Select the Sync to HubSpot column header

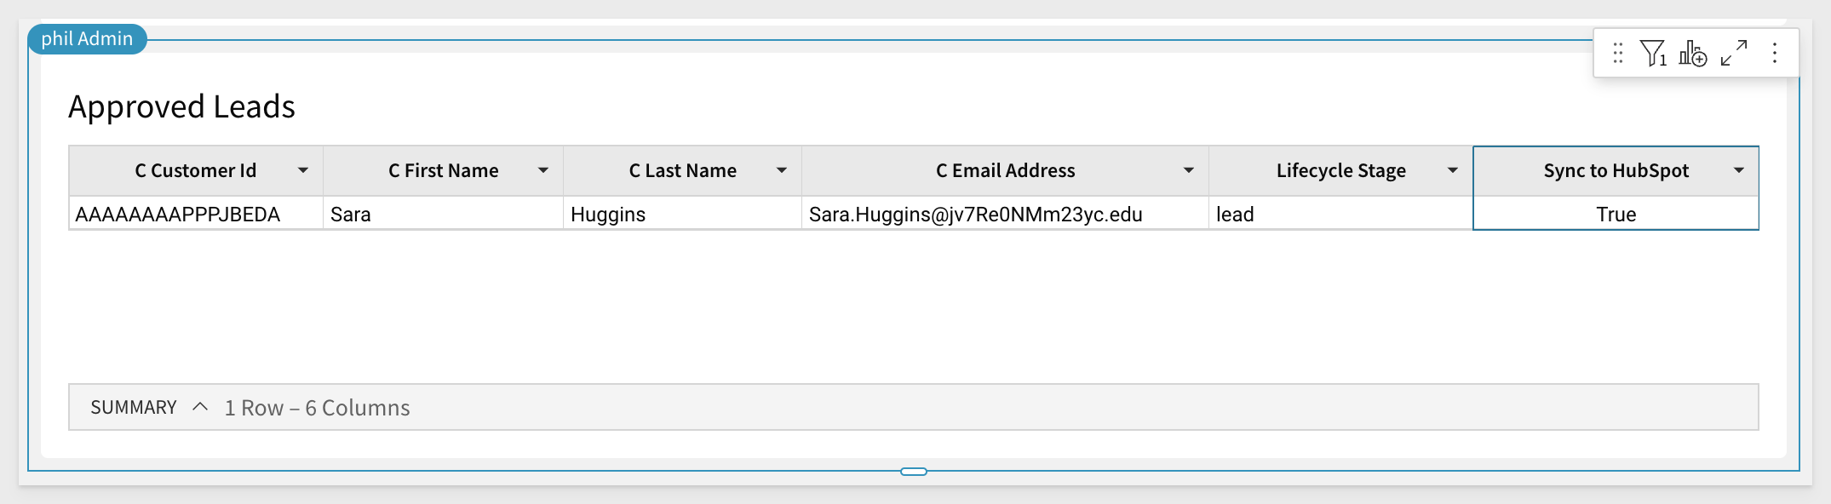(x=1616, y=171)
